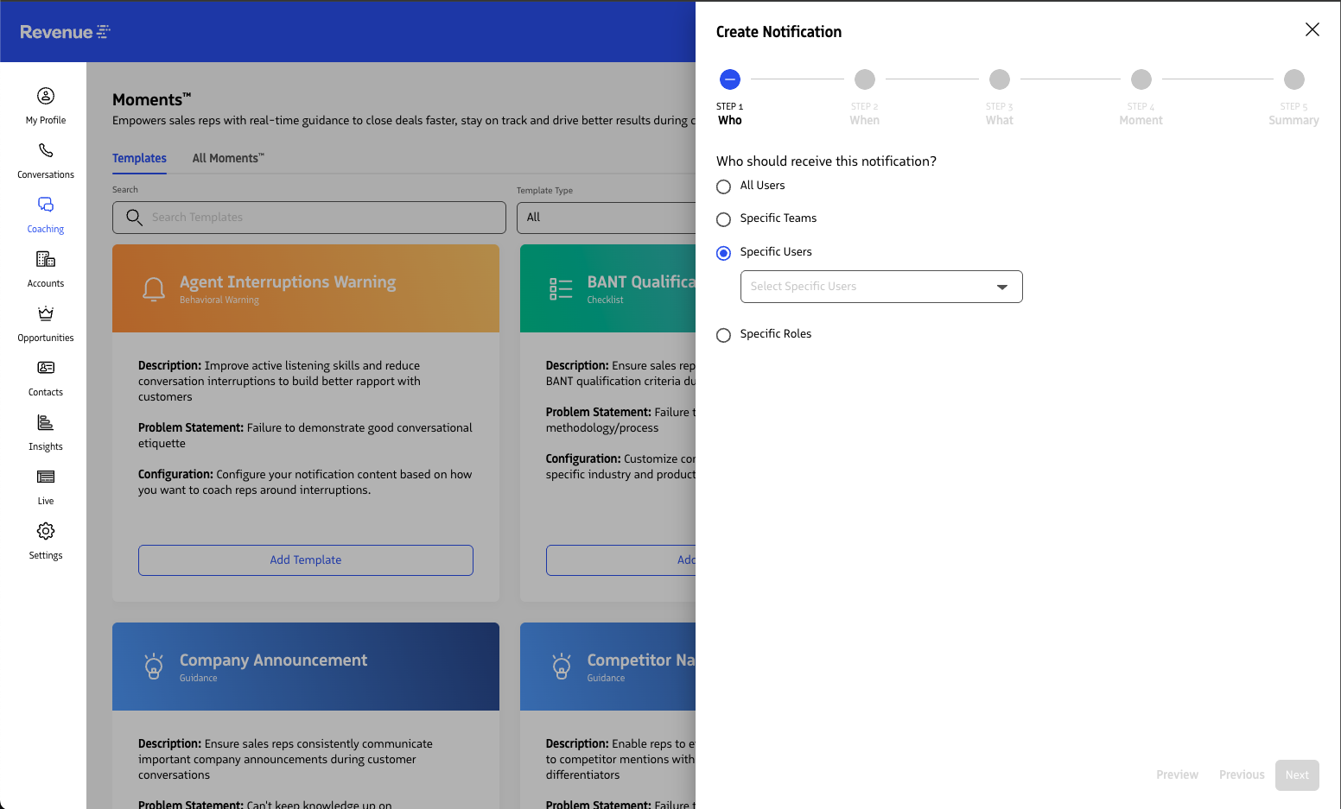Open the Insights chart icon
The width and height of the screenshot is (1341, 809).
click(46, 422)
